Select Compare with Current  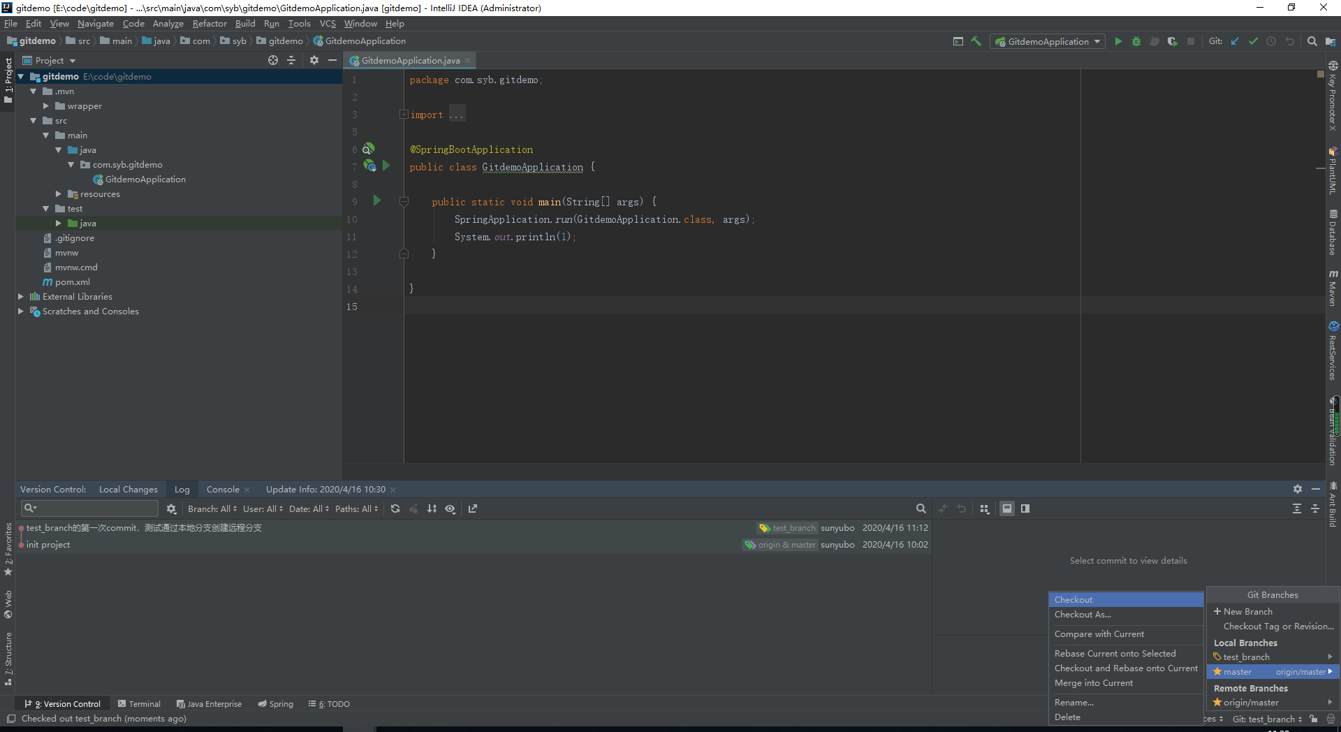(1126, 634)
